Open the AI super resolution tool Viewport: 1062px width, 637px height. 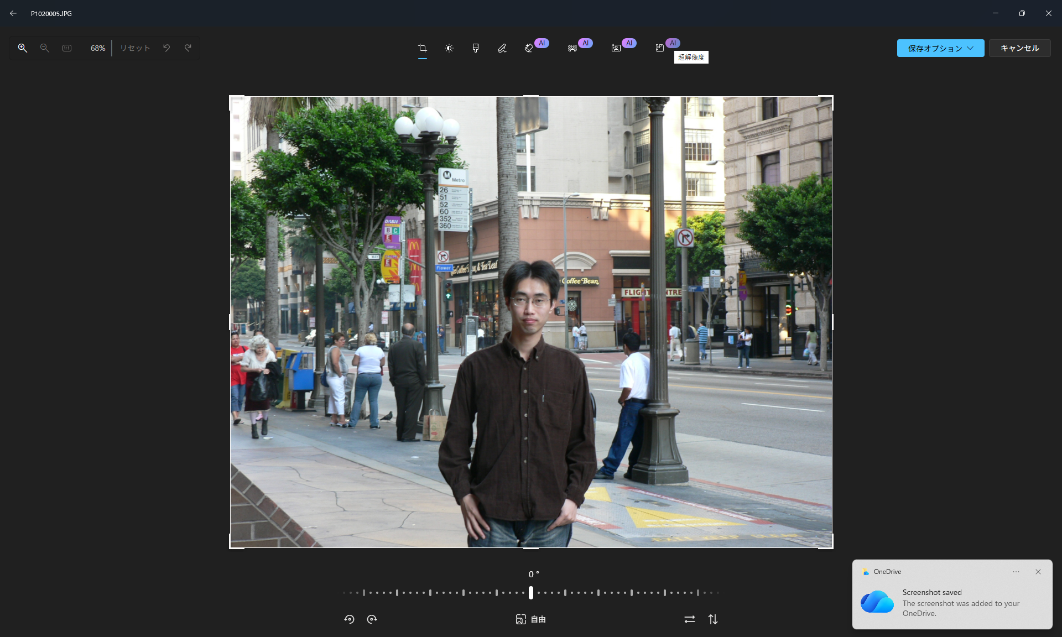pos(660,48)
